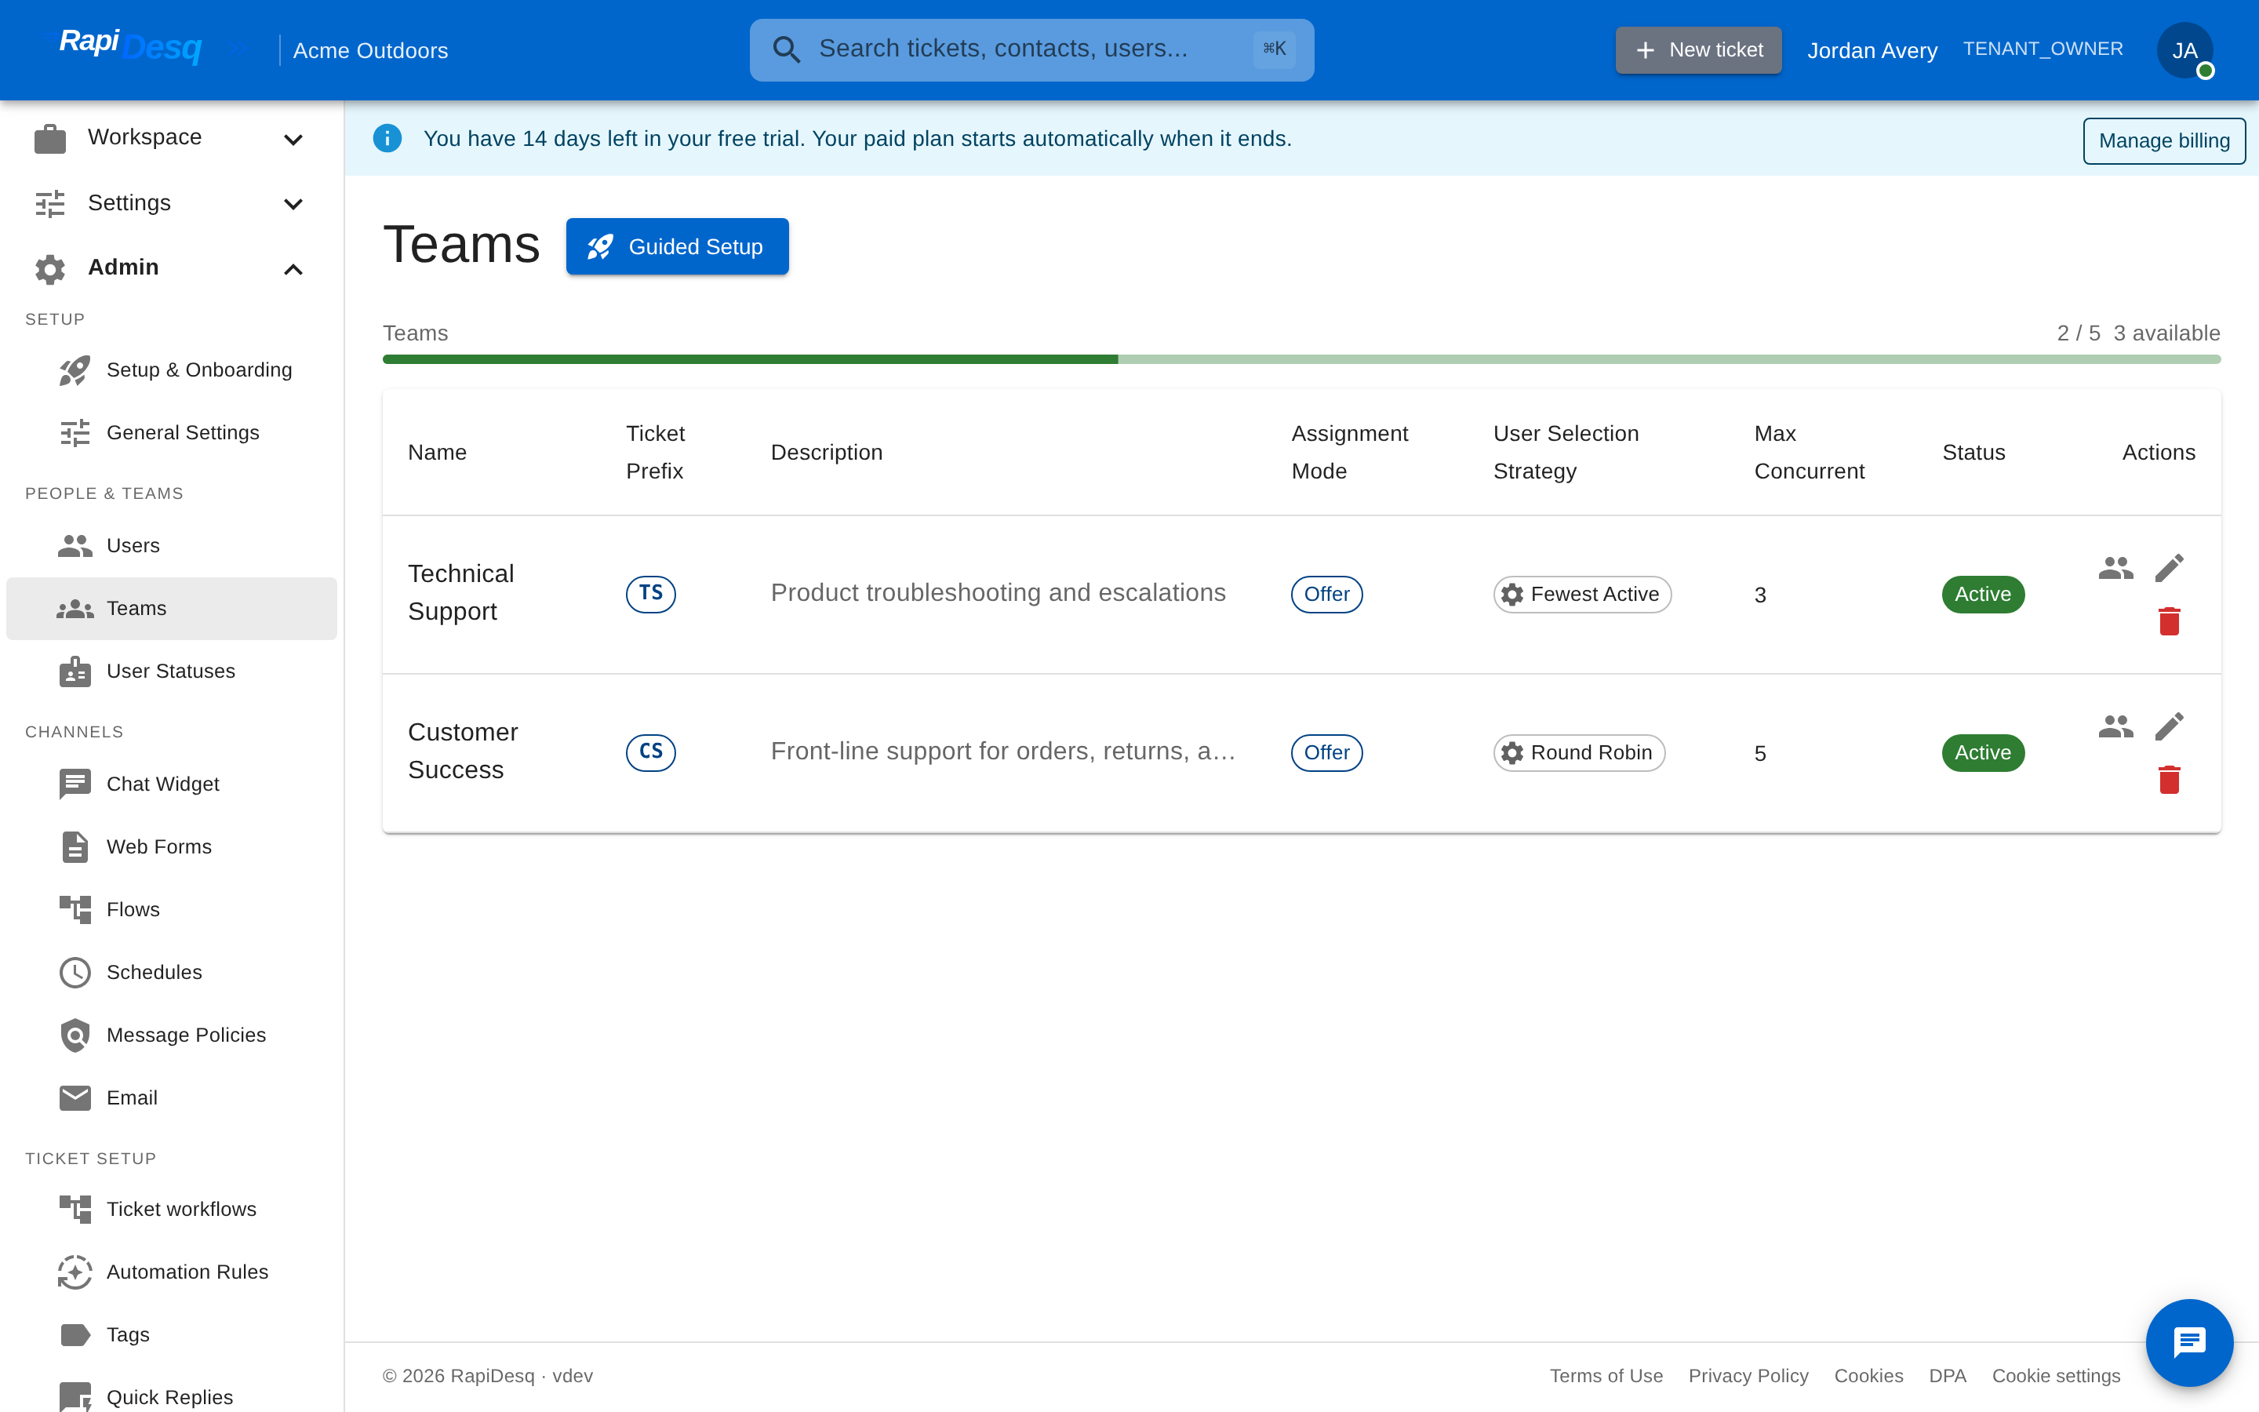Open the Flows page
The width and height of the screenshot is (2259, 1412).
172,910
